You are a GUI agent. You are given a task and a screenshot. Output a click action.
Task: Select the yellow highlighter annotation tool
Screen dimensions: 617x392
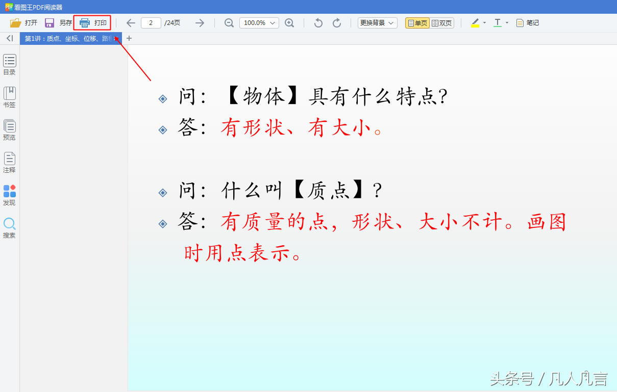pyautogui.click(x=475, y=22)
